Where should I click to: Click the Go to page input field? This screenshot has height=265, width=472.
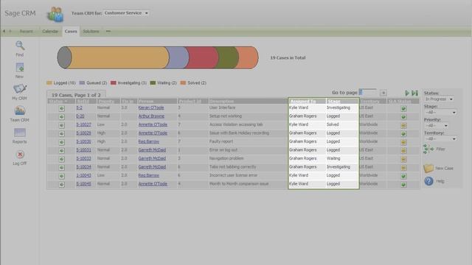coord(367,92)
